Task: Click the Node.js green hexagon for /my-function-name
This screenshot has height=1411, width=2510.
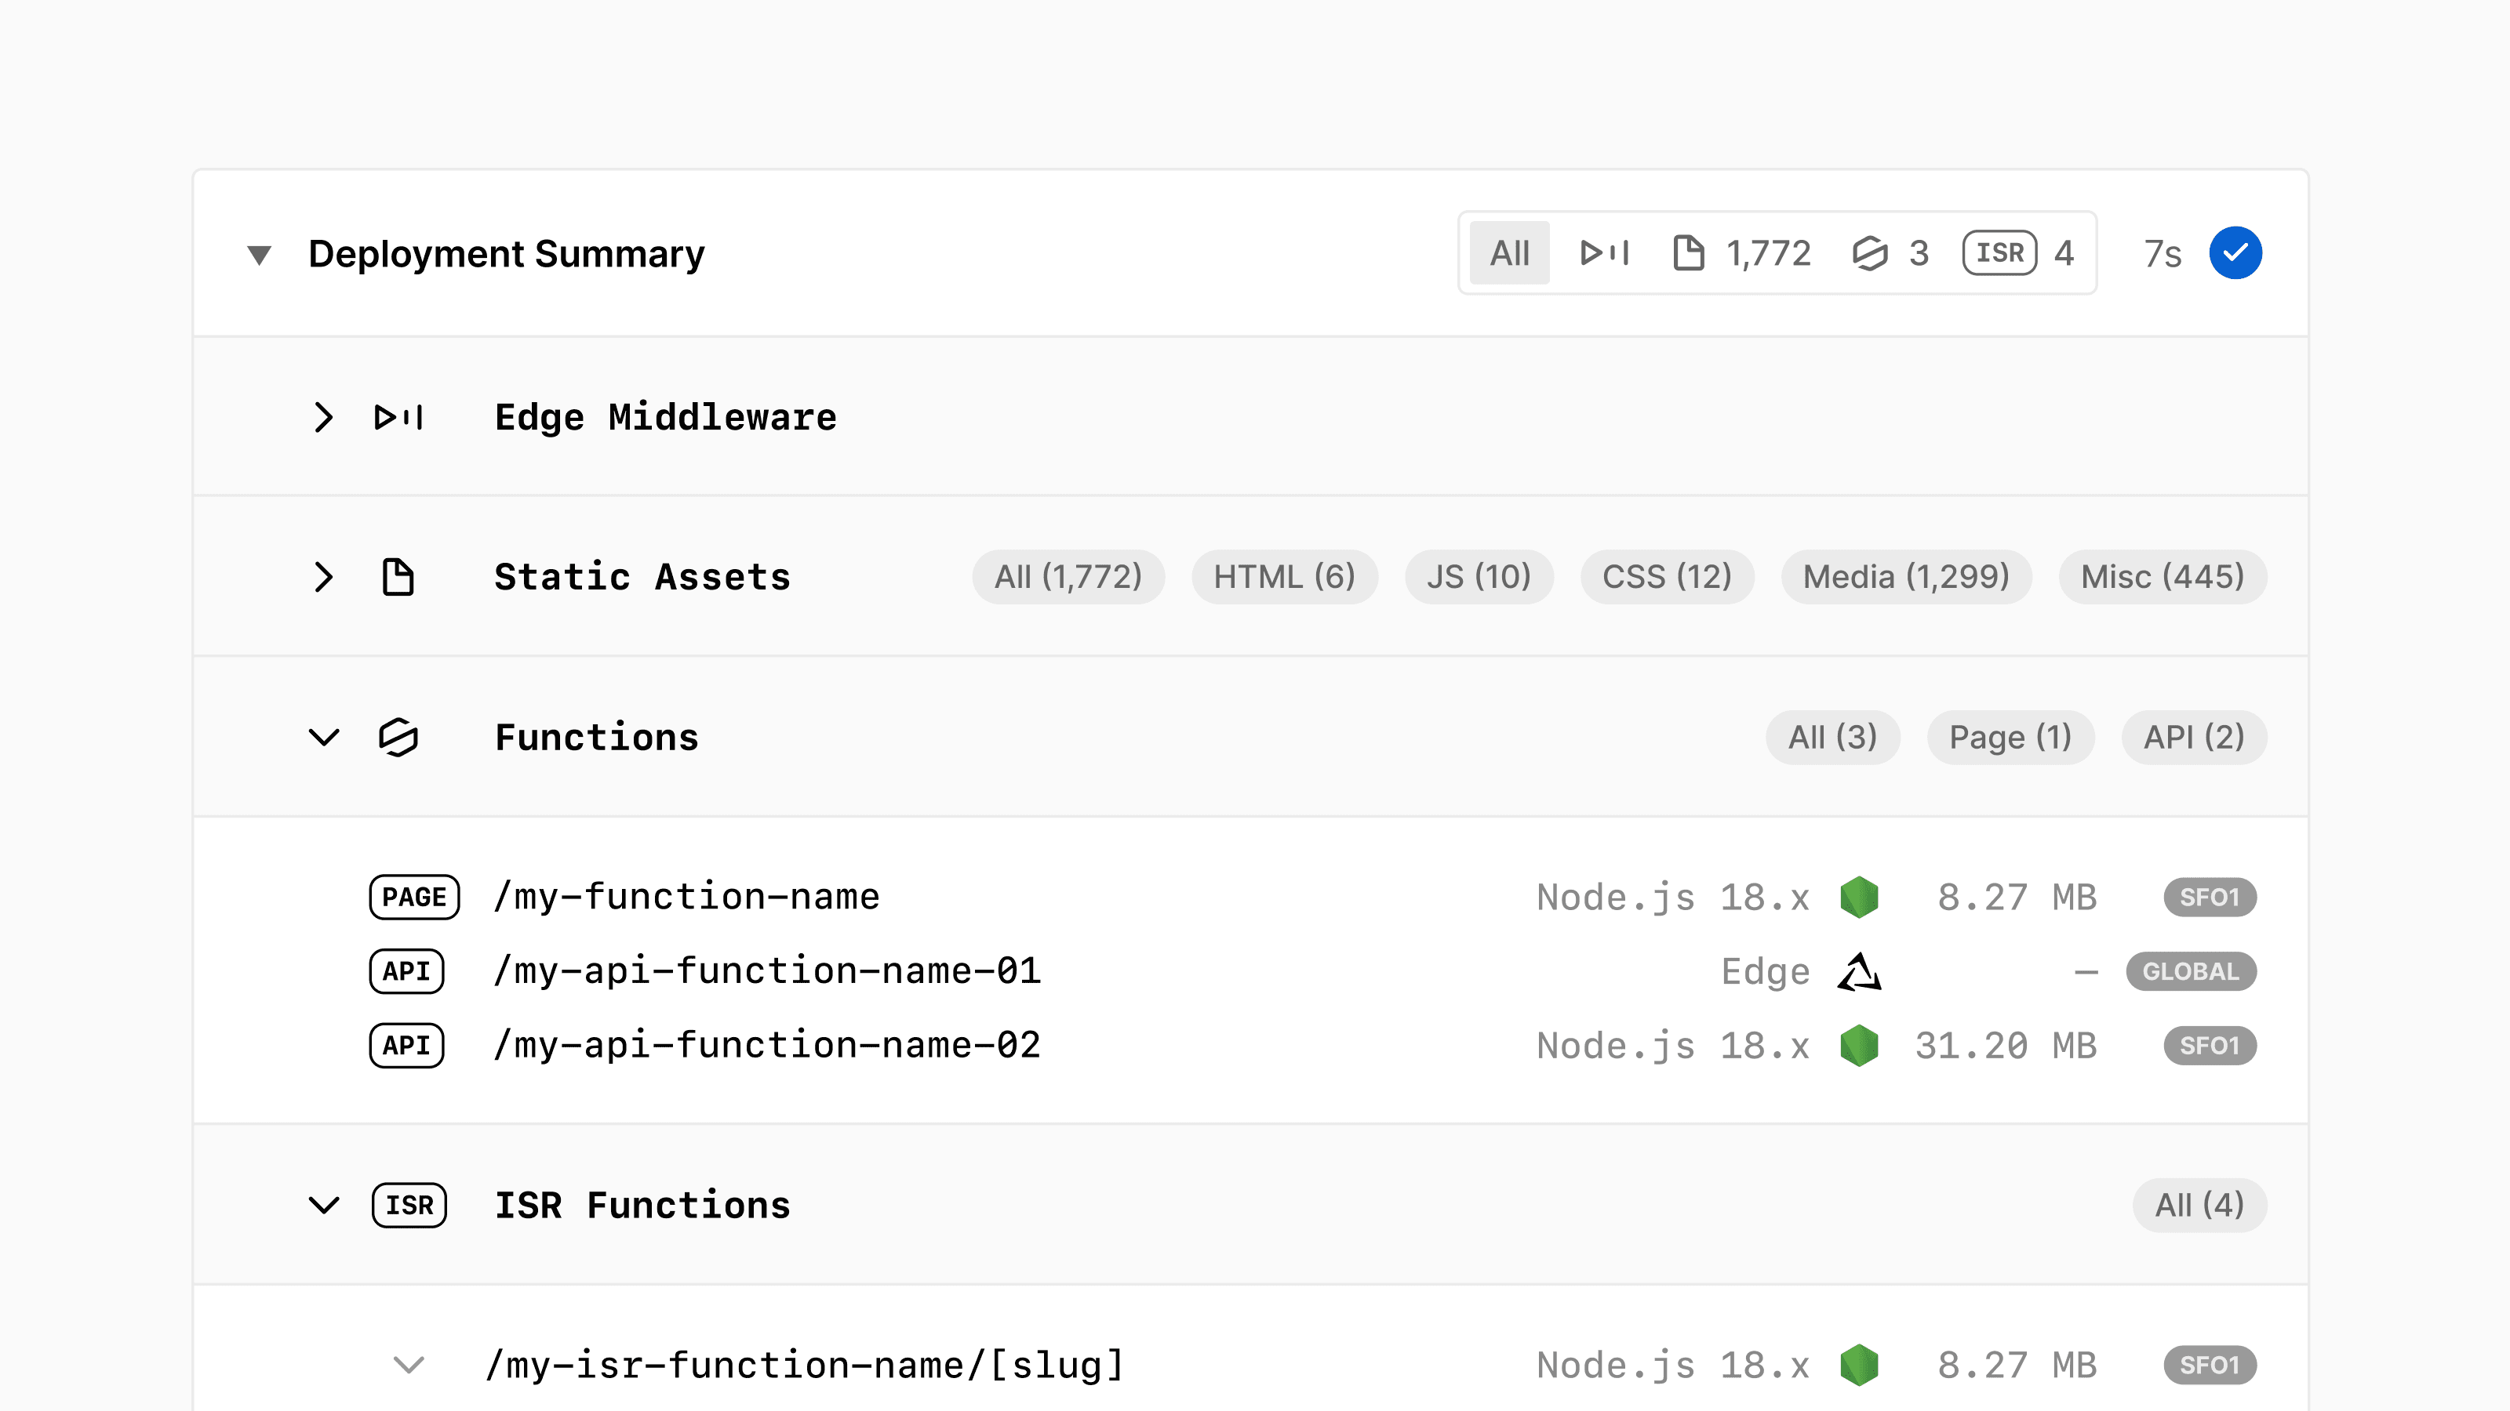Action: pos(1858,896)
